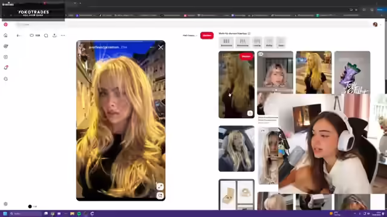Viewport: 387px width, 217px height.
Task: Click the red Merken button on first related pin
Action: point(246,57)
